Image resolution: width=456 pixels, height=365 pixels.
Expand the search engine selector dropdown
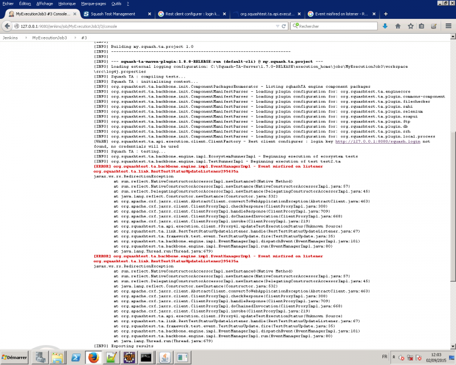296,26
